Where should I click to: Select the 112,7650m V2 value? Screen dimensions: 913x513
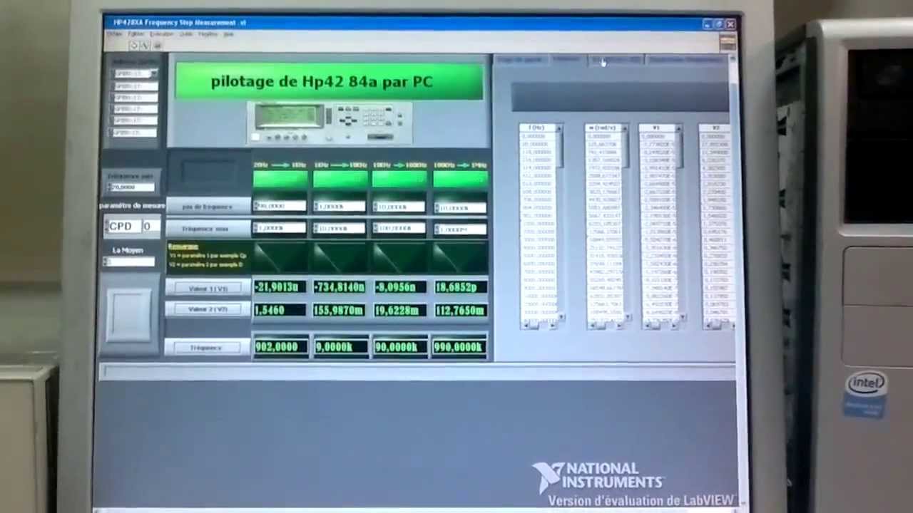point(460,310)
